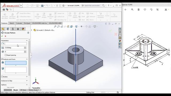Click the angle field spinner arrows

(x=25, y=48)
